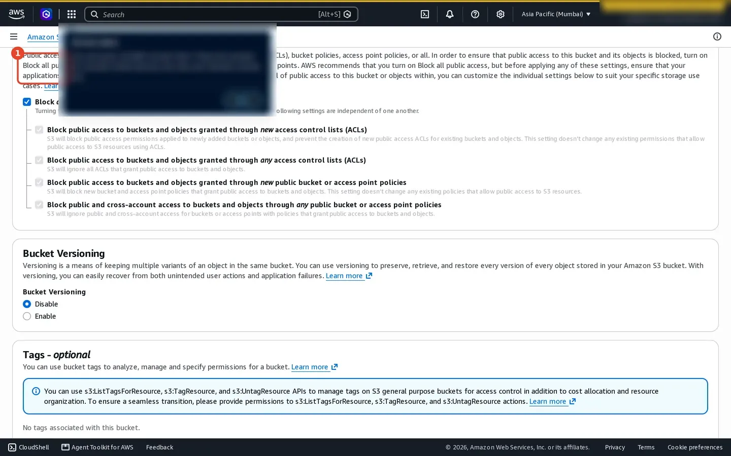Toggle block public and cross-account access checkbox

click(x=39, y=205)
